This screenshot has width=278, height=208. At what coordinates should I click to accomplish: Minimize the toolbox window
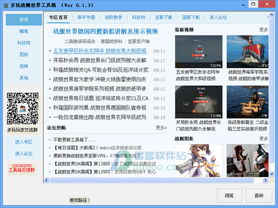tap(243, 5)
